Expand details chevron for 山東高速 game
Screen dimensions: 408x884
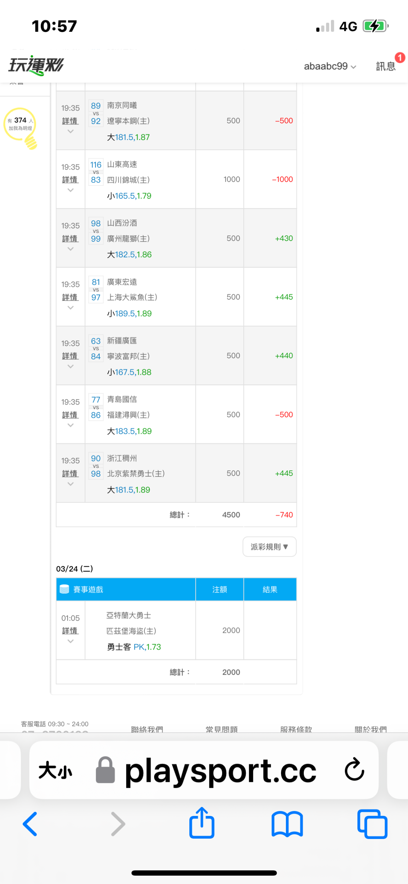(70, 190)
